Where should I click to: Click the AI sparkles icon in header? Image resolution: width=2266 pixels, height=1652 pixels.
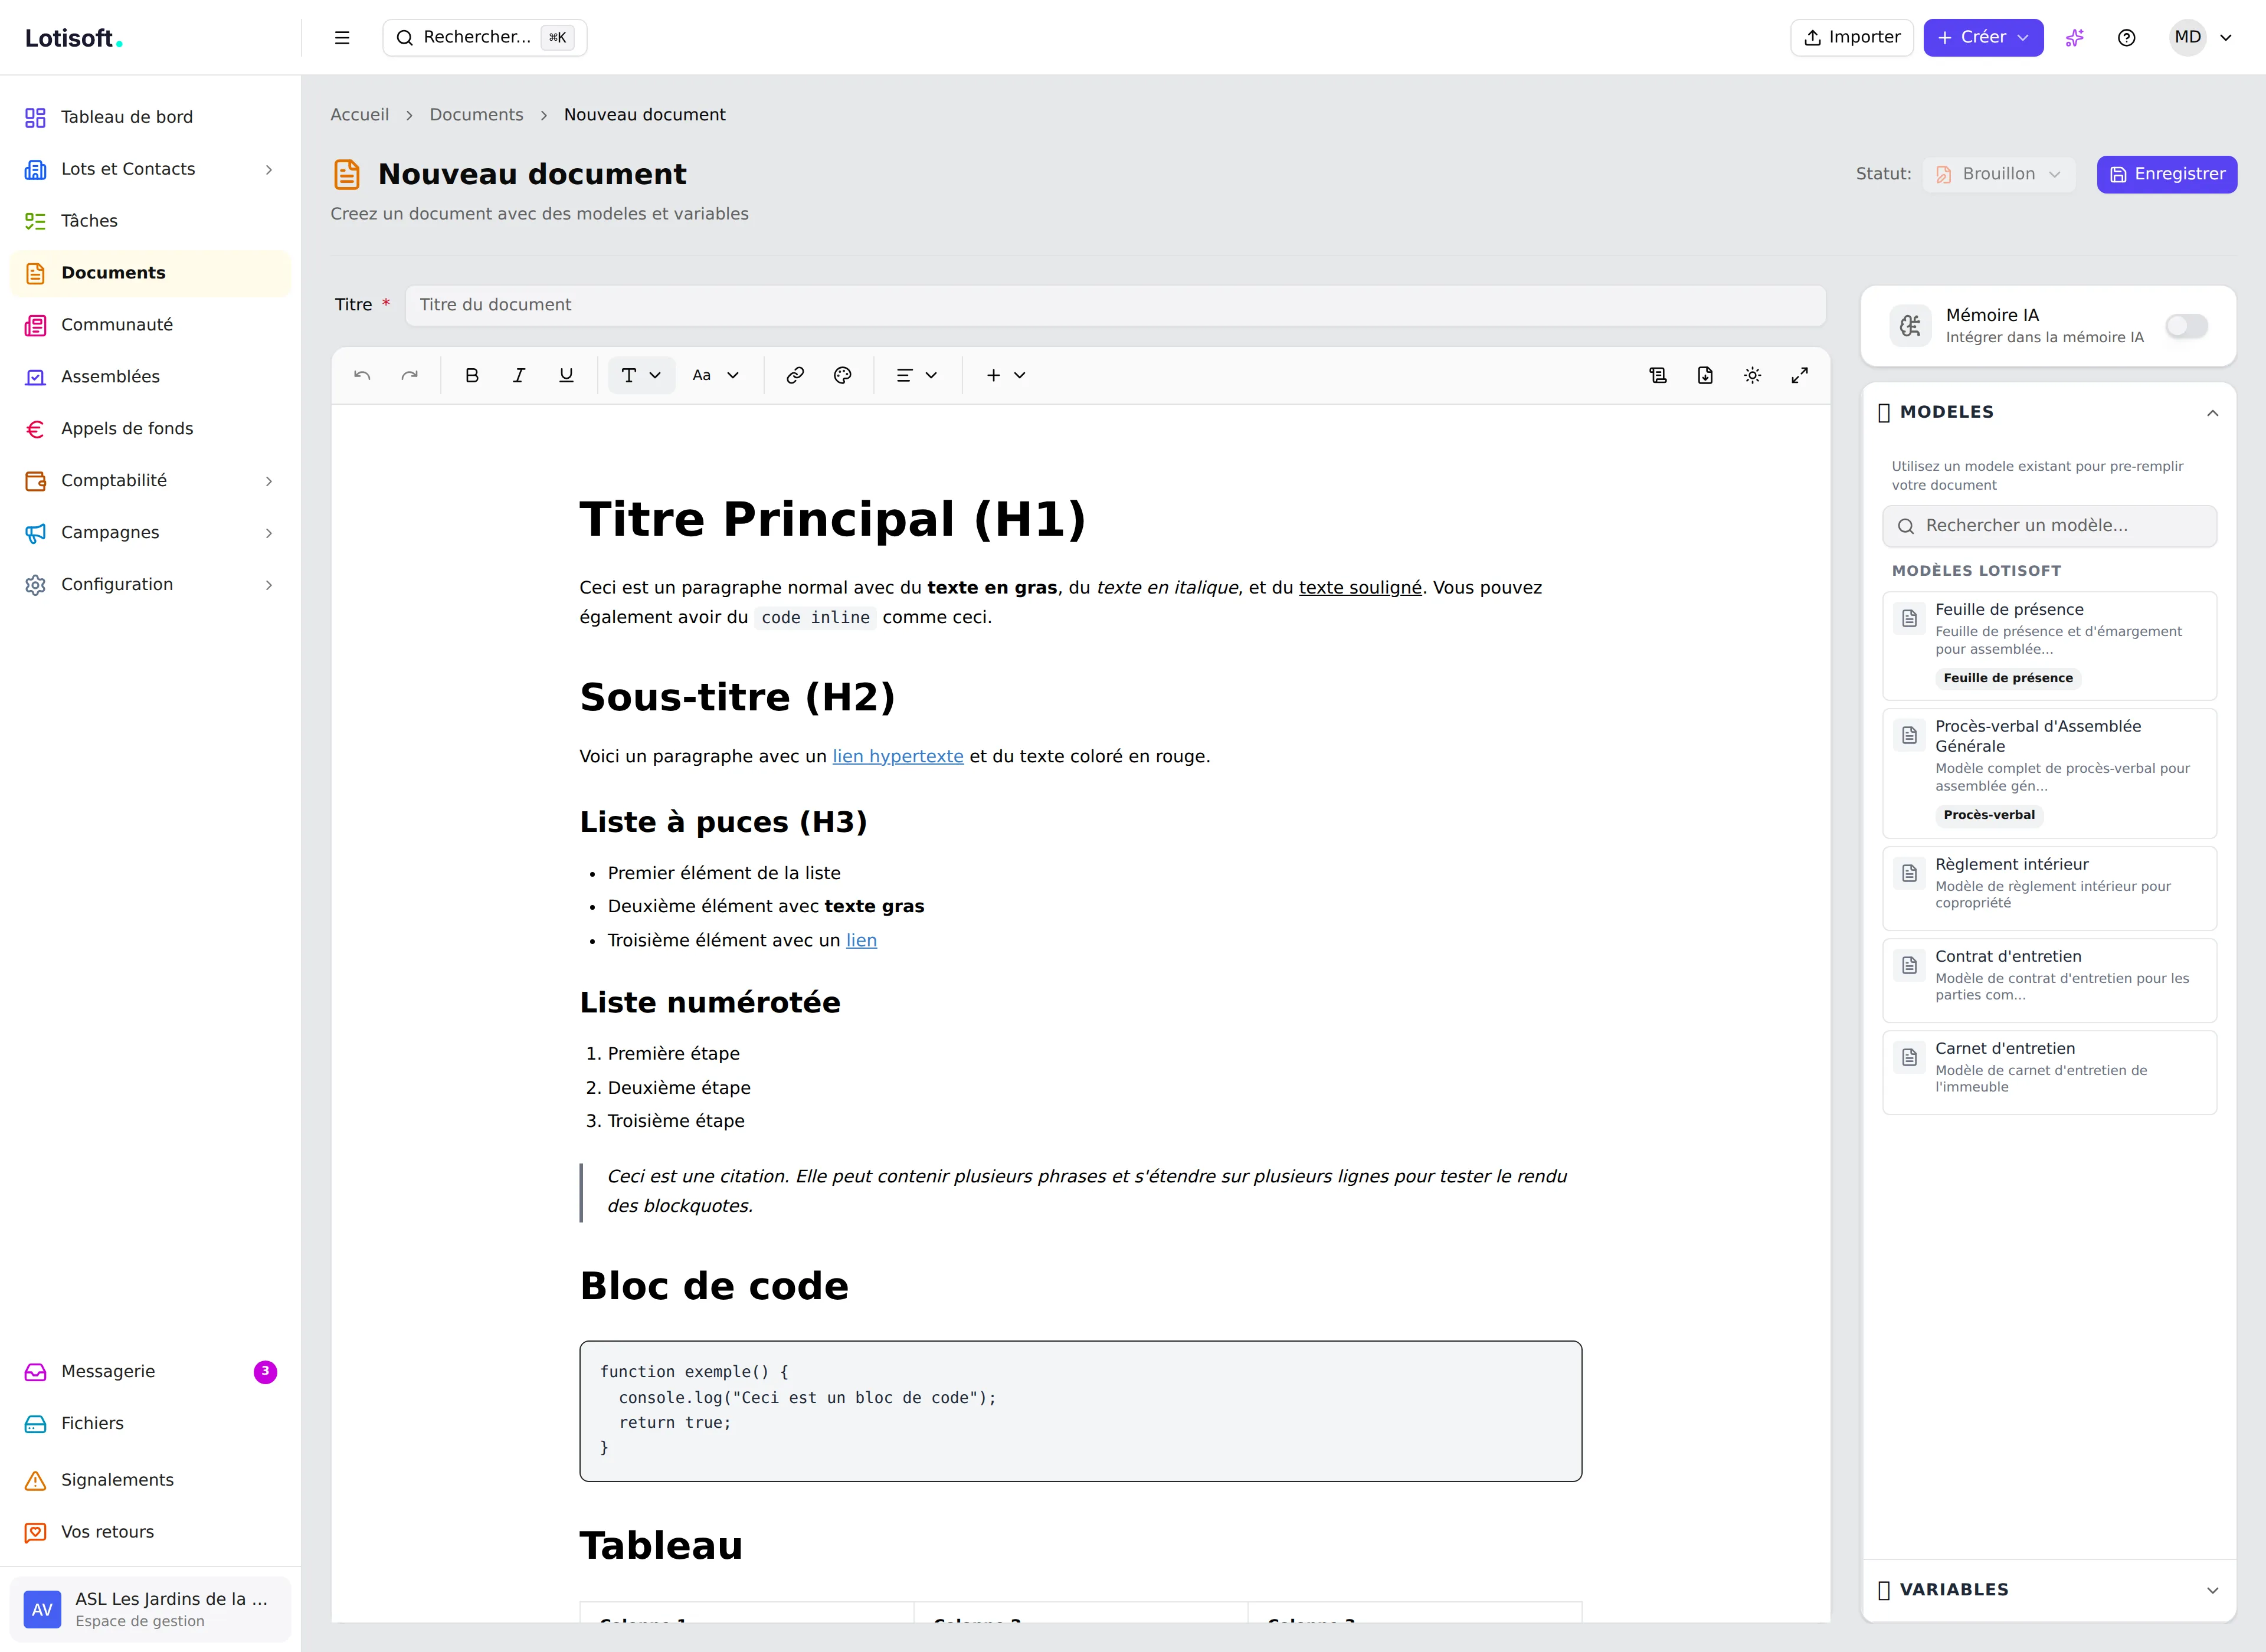(2075, 38)
